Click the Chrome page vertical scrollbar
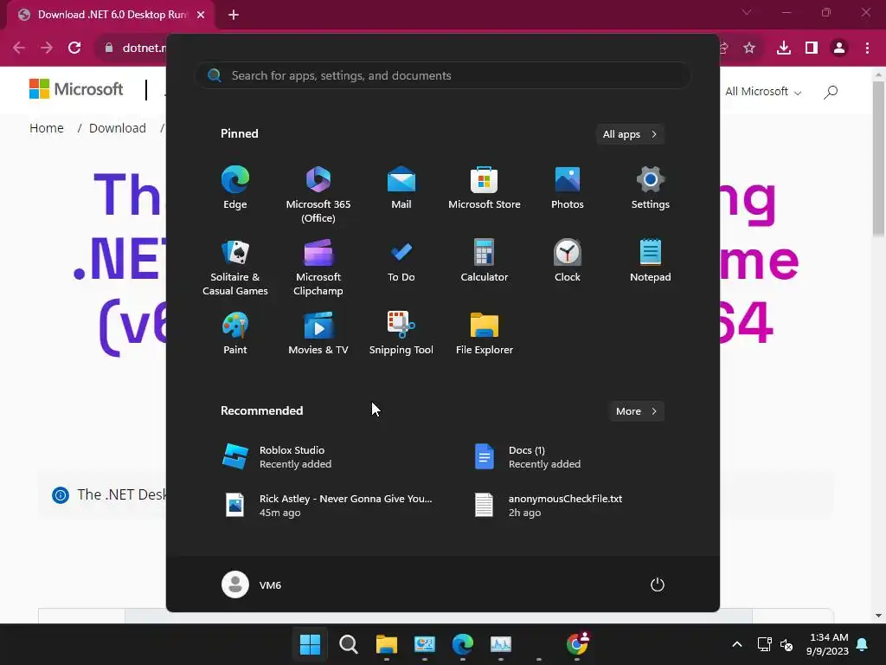The width and height of the screenshot is (886, 665). [x=878, y=158]
